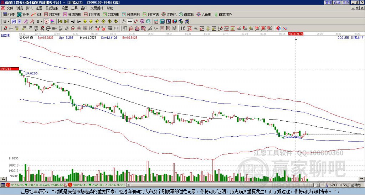Click the black right arrow icon
The width and height of the screenshot is (365, 195).
pyautogui.click(x=79, y=22)
